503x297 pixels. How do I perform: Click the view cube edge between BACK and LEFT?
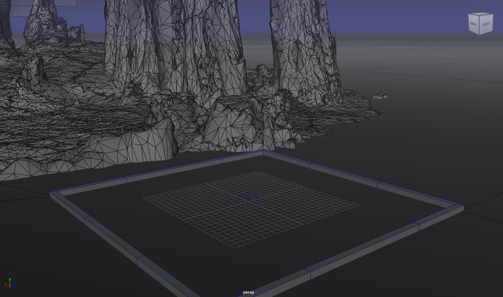(480, 25)
